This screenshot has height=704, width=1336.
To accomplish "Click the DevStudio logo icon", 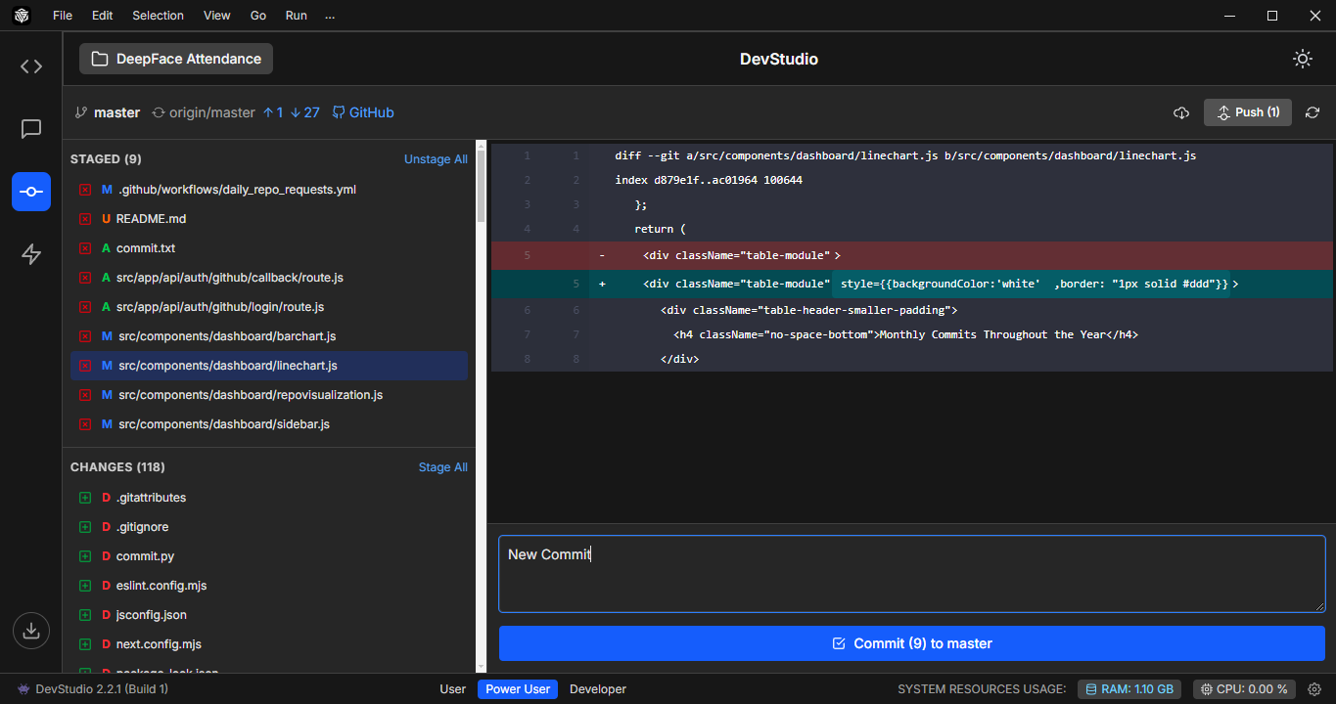I will pyautogui.click(x=21, y=16).
